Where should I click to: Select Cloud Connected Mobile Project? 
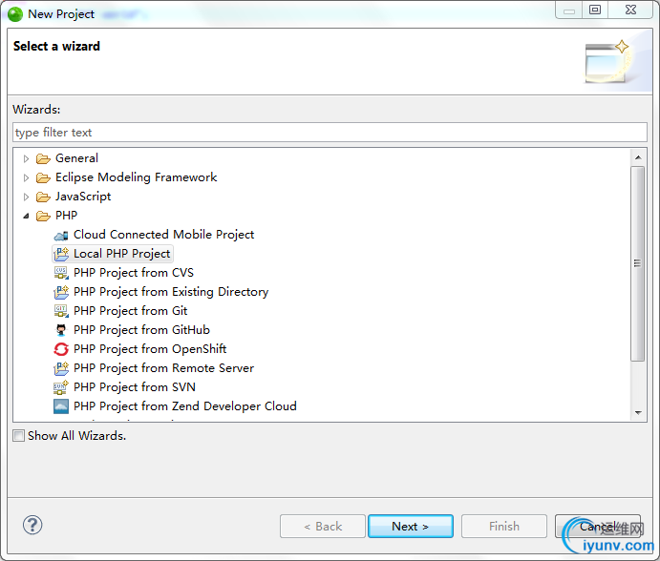tap(163, 235)
